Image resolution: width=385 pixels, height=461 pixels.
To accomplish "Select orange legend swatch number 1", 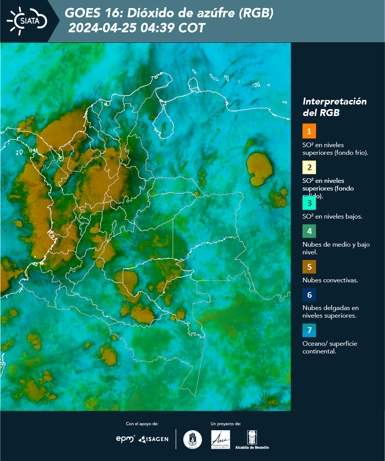I will coord(309,131).
